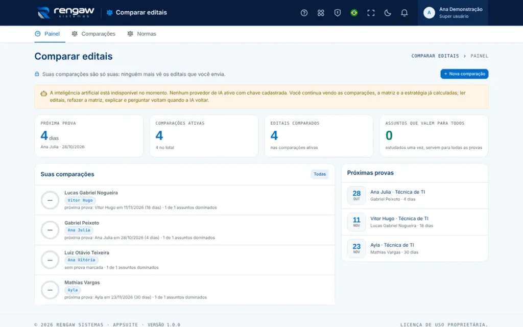Click the 23 NOV date badge
523x327 pixels.
[x=356, y=248]
